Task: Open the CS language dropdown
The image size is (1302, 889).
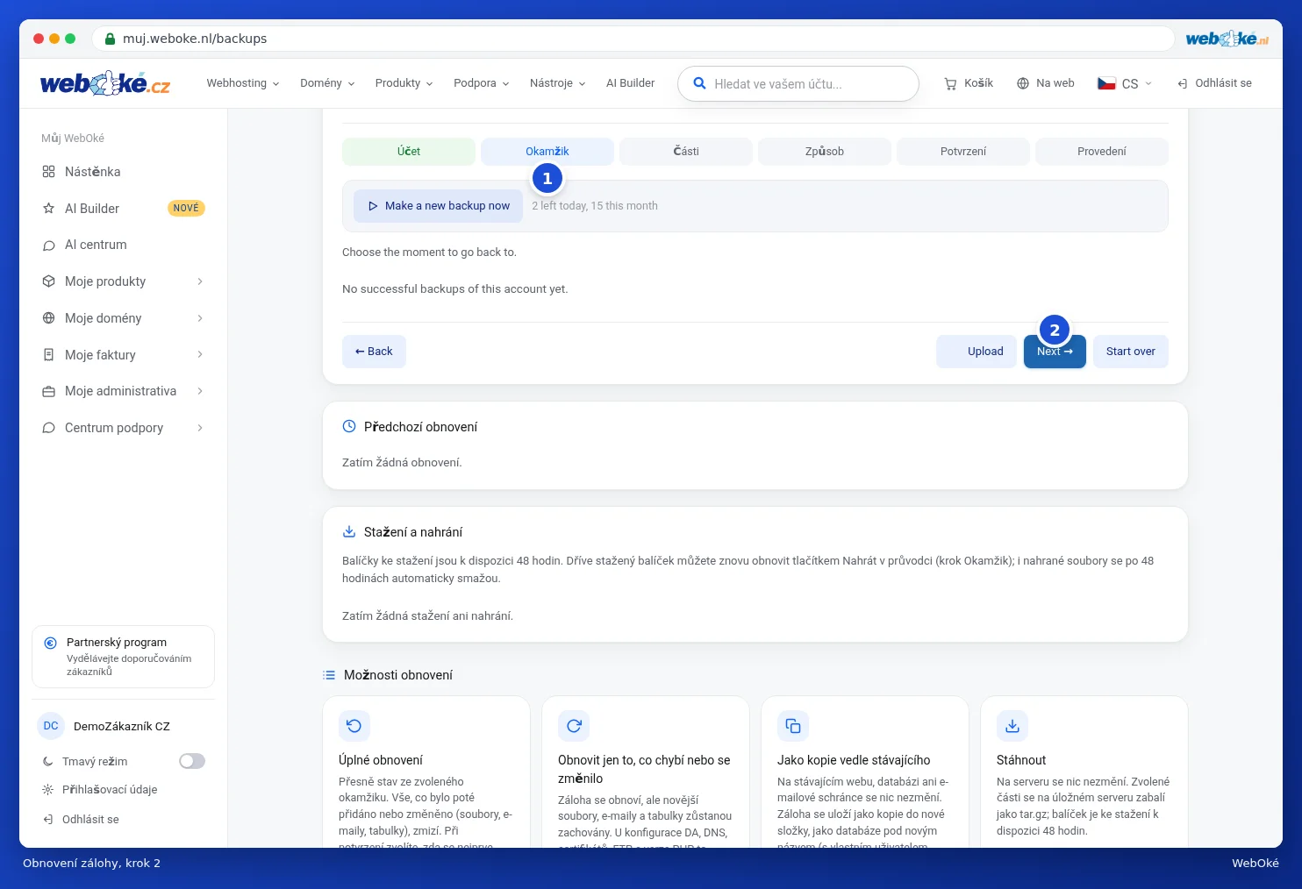Action: click(x=1125, y=83)
